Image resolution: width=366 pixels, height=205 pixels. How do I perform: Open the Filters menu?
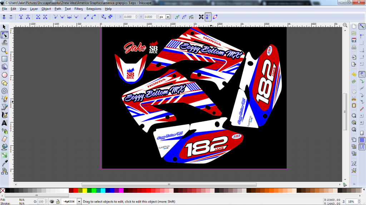(x=78, y=9)
